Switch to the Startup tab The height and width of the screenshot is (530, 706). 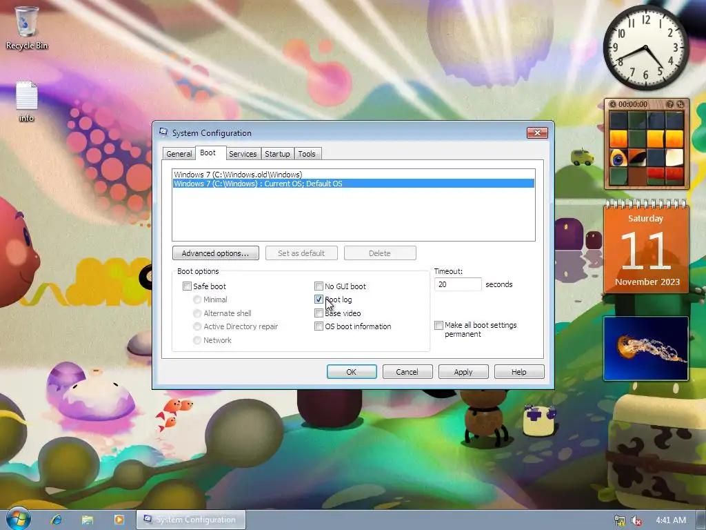(277, 154)
